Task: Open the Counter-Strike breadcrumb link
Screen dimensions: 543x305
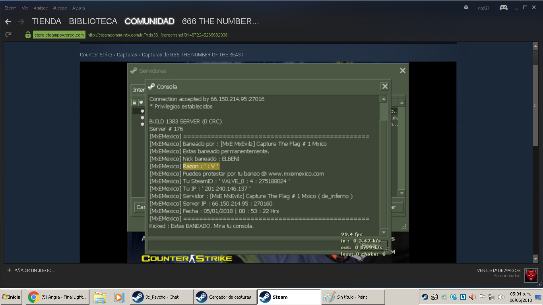Action: [x=96, y=54]
